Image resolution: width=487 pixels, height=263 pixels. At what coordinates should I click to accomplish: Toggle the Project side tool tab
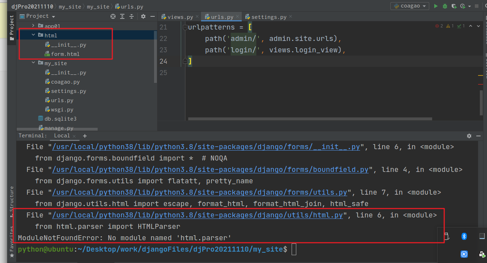tap(11, 28)
